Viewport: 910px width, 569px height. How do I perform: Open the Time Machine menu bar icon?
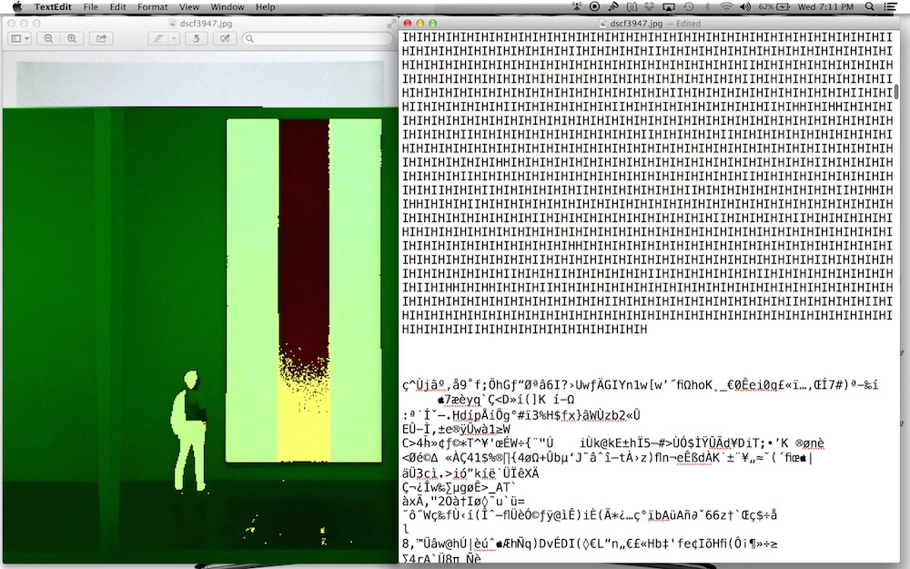(x=688, y=7)
